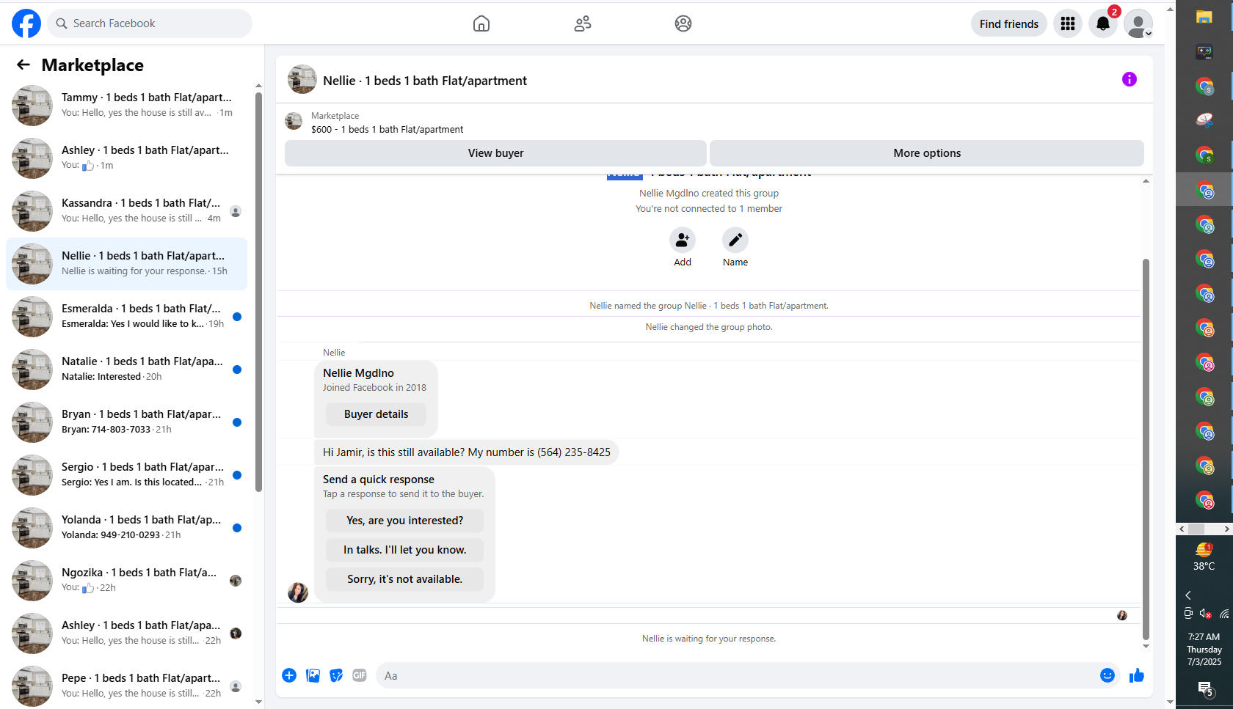This screenshot has height=709, width=1233.
Task: Open File Explorer in the taskbar
Action: click(1204, 17)
